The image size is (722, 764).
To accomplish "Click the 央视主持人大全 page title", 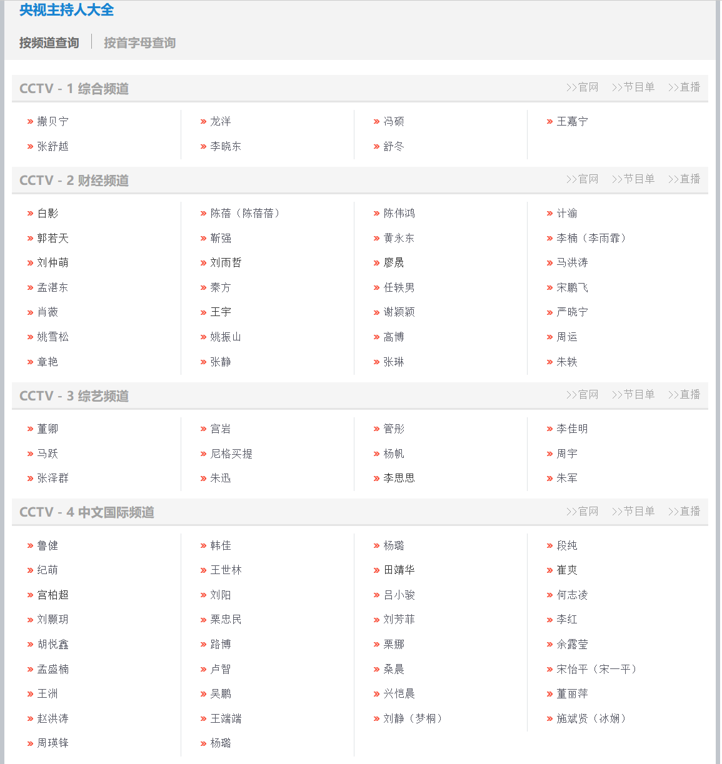I will point(64,11).
